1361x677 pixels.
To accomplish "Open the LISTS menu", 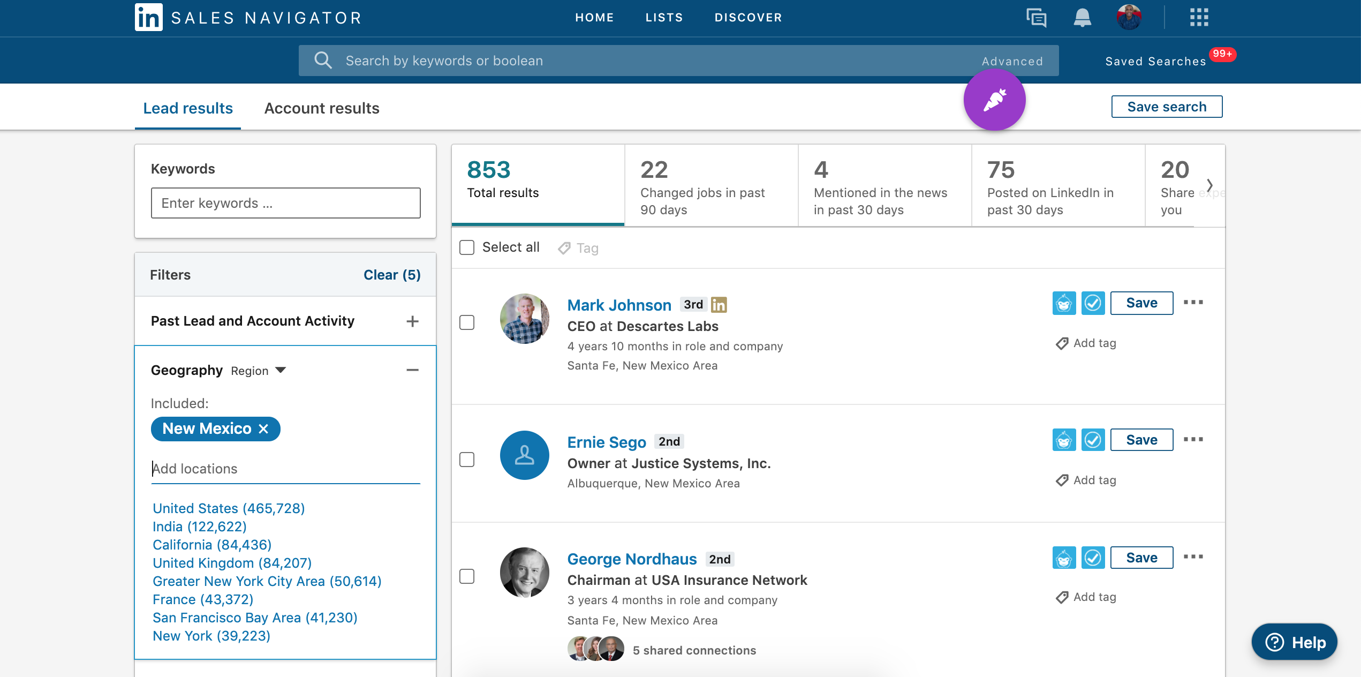I will coord(664,18).
